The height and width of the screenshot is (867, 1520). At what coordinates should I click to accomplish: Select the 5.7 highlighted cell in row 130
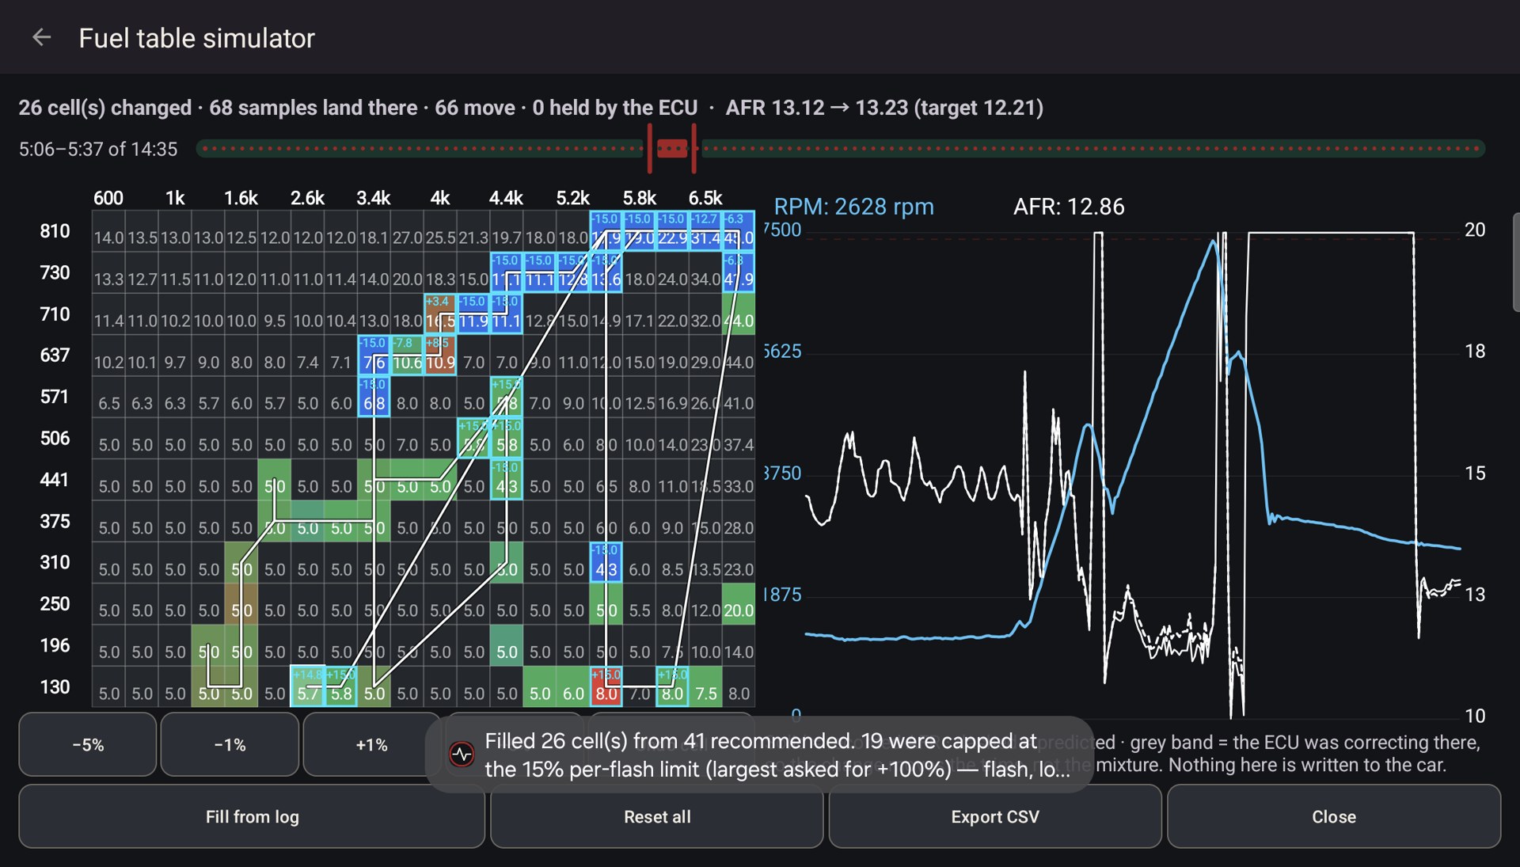click(x=308, y=686)
